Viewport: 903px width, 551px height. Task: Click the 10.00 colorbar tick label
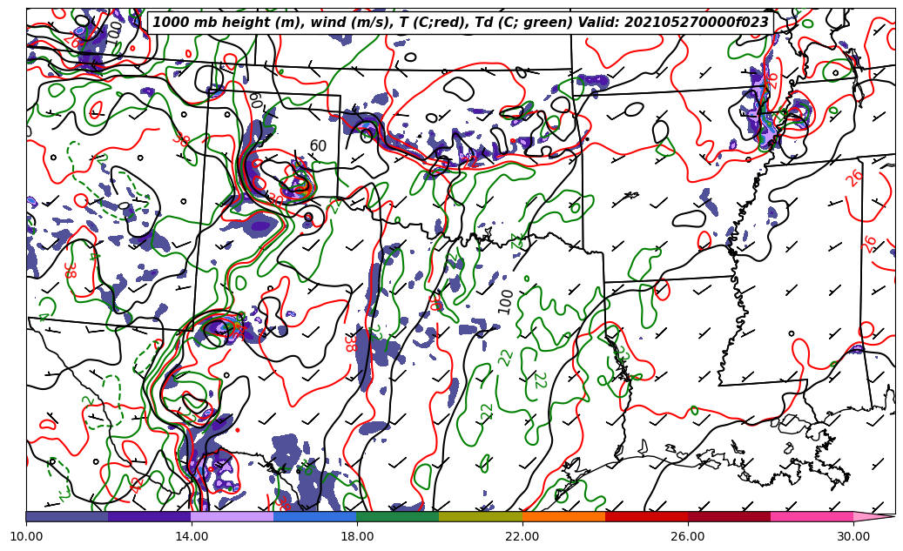coord(26,536)
